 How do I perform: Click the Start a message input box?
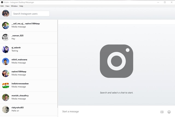[109, 112]
